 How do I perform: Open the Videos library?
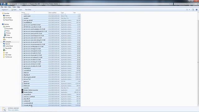click(x=8, y=35)
